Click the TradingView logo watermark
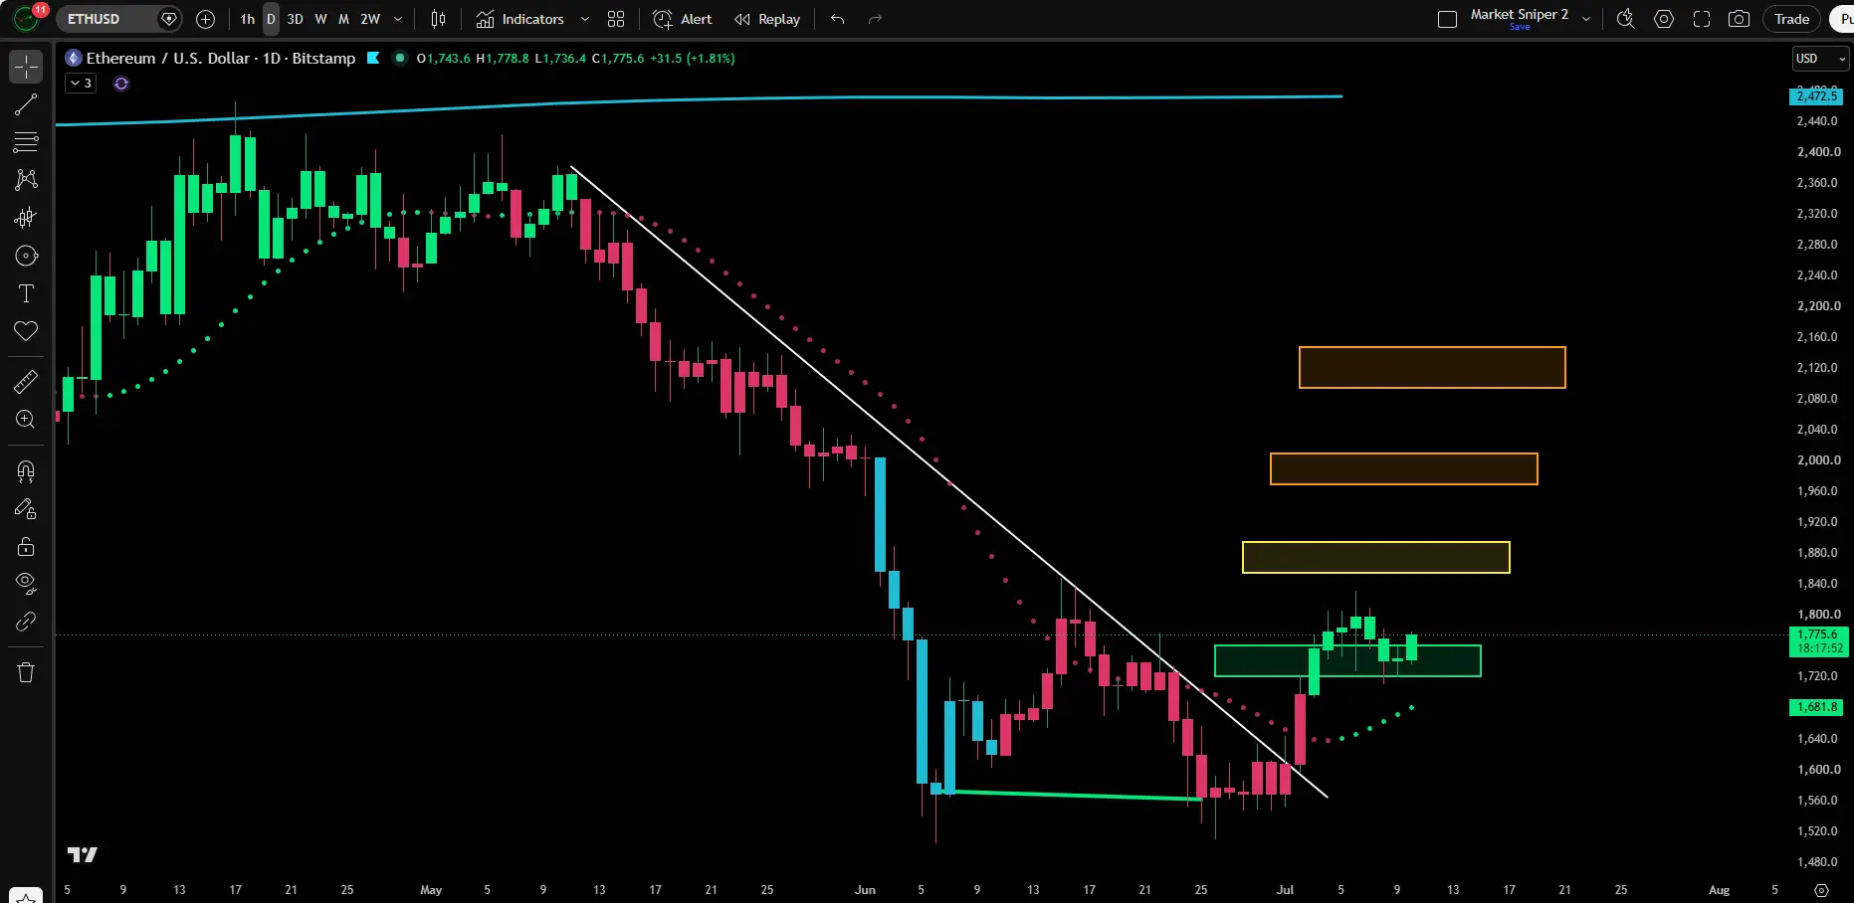Viewport: 1854px width, 903px height. click(82, 854)
